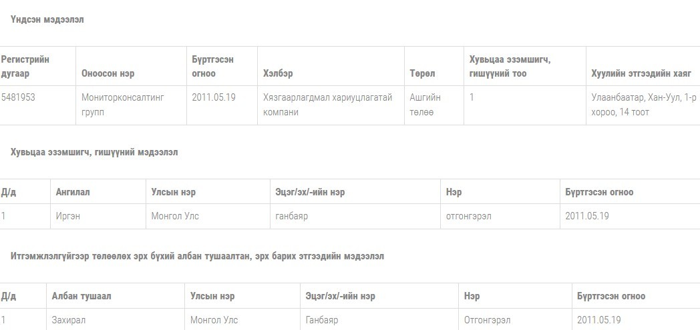Screen dimensions: 700x330
Task: Click the Итгэмжлэлгүйгээр төлөөлөх section heading
Action: [197, 256]
